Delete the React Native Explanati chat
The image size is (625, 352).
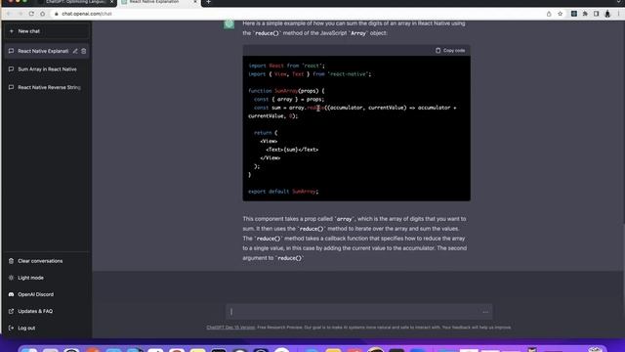84,51
